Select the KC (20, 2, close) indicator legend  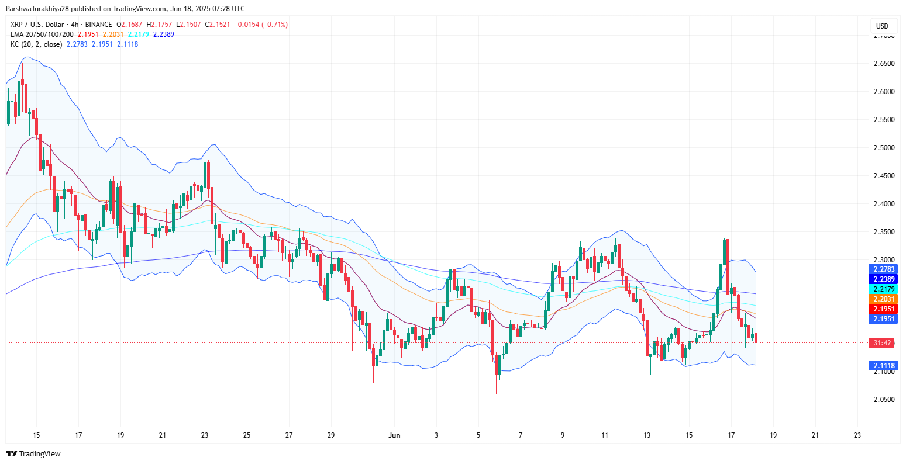coord(36,44)
